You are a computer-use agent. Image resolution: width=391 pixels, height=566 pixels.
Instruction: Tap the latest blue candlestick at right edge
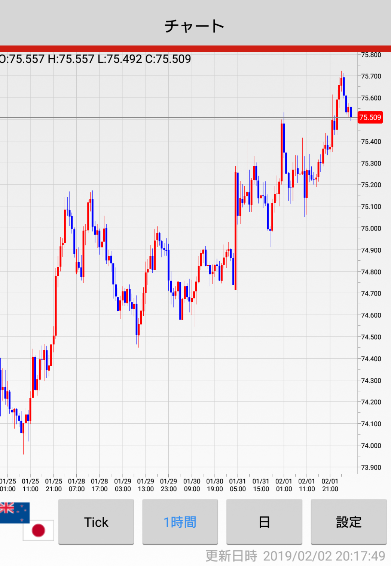(x=351, y=112)
